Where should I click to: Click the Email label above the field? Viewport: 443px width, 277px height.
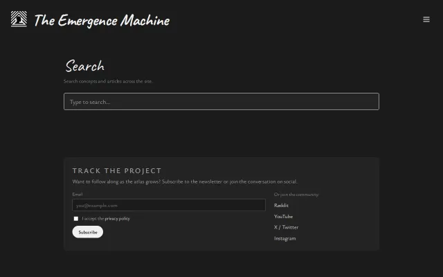pos(78,194)
